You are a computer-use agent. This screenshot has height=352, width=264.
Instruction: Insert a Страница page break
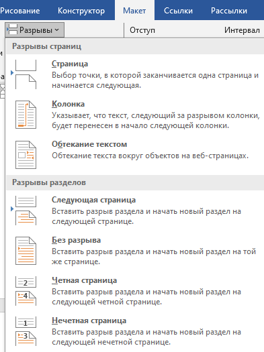click(135, 74)
